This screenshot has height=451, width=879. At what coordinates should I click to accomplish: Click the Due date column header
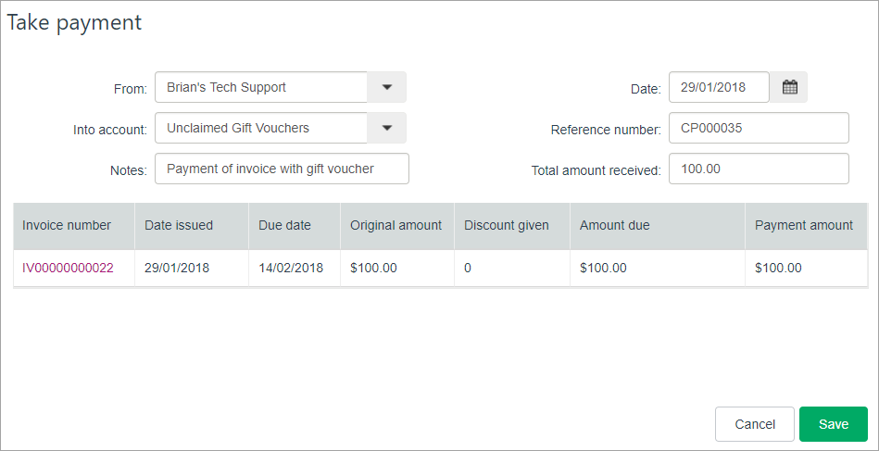tap(295, 226)
